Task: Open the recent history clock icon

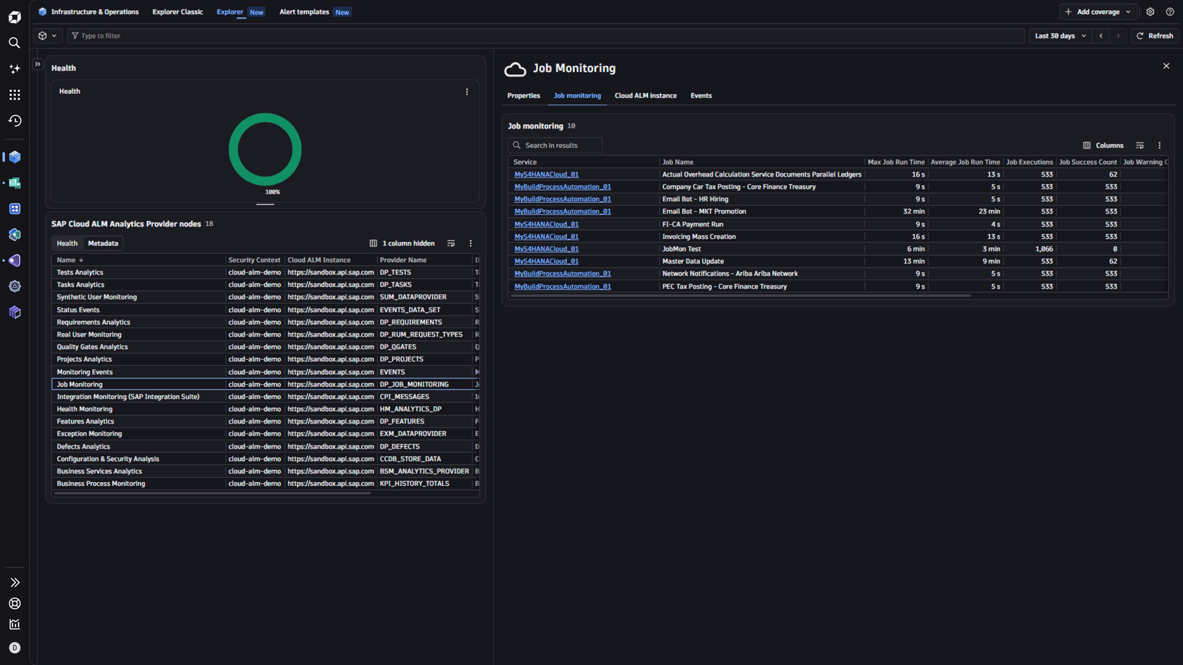Action: tap(15, 121)
